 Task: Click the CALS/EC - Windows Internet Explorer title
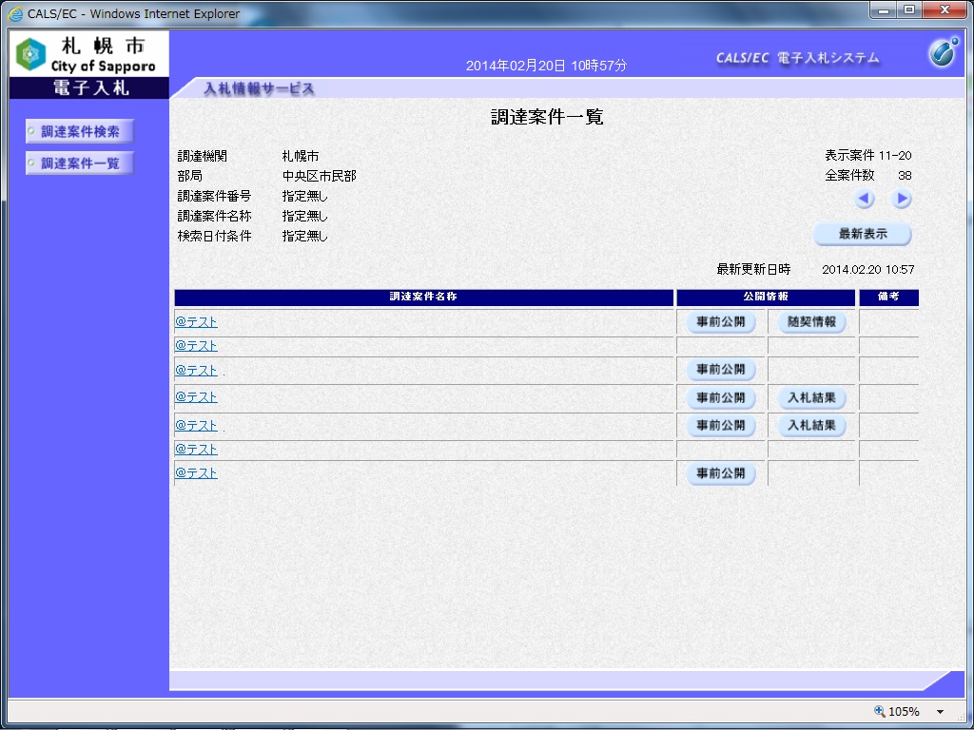click(x=133, y=13)
